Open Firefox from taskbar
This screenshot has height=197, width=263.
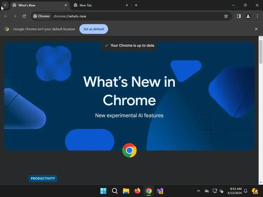click(x=137, y=191)
